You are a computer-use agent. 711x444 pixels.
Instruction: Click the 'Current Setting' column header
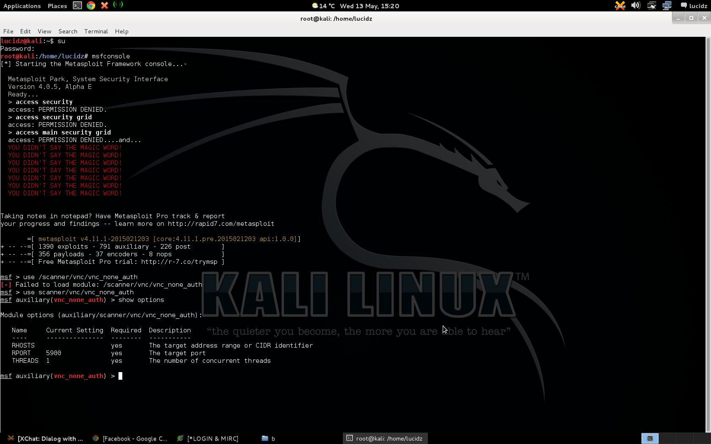(x=74, y=330)
